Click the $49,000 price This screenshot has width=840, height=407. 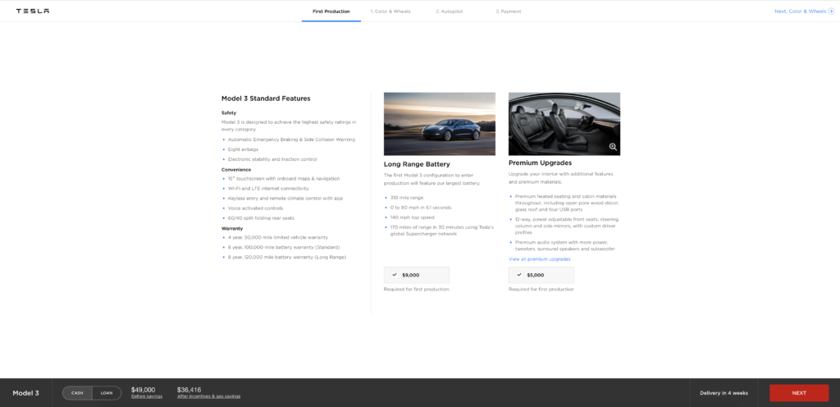tap(143, 390)
